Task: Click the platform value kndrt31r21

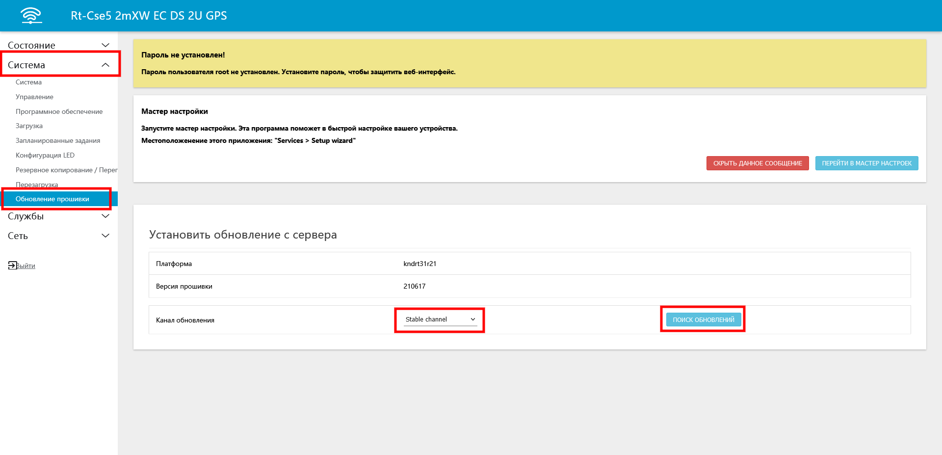Action: click(420, 264)
